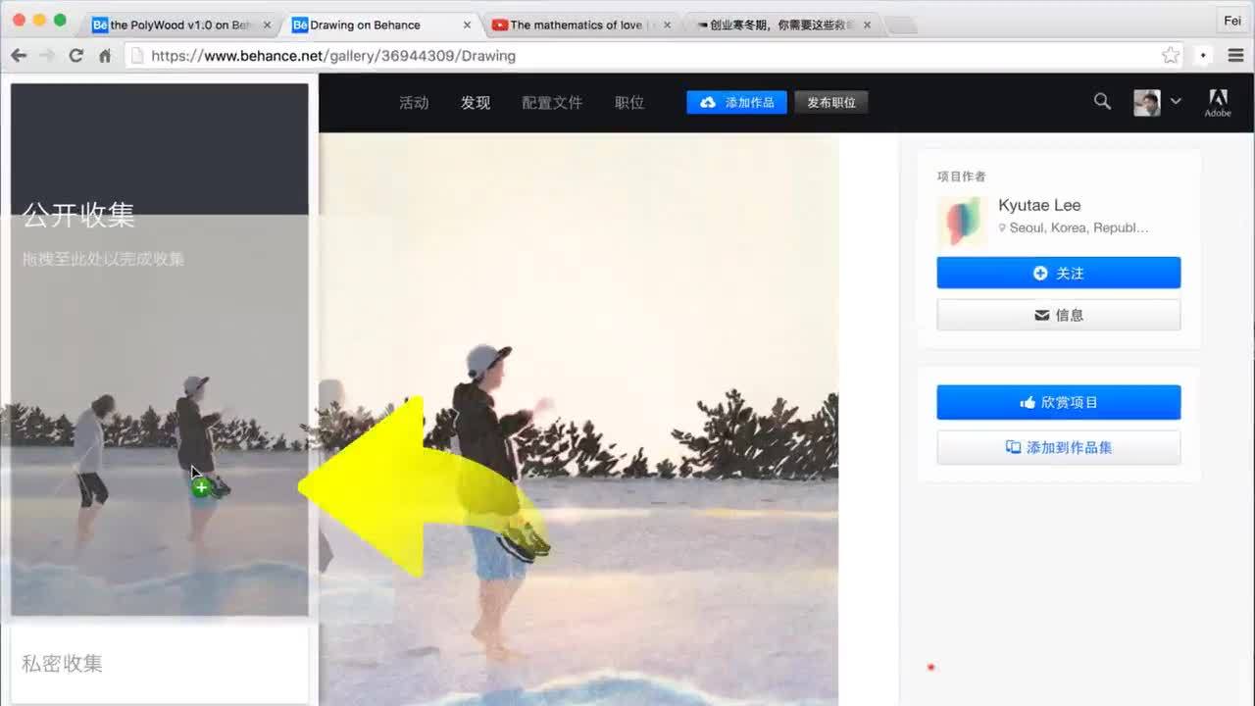Select 发现 in the navigation menu

[x=475, y=102]
